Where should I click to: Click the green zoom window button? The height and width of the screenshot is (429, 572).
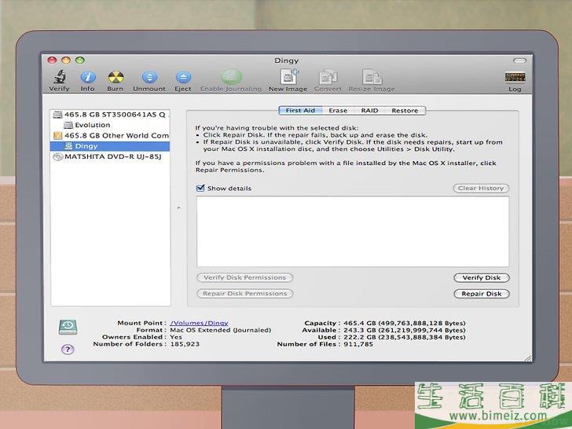(80, 60)
